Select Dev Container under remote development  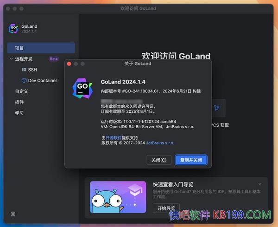[43, 80]
